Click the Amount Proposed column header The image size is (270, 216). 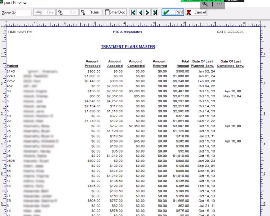click(x=93, y=63)
